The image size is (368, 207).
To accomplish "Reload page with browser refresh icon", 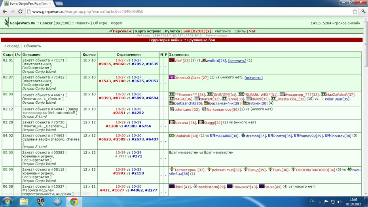I will click(x=21, y=11).
